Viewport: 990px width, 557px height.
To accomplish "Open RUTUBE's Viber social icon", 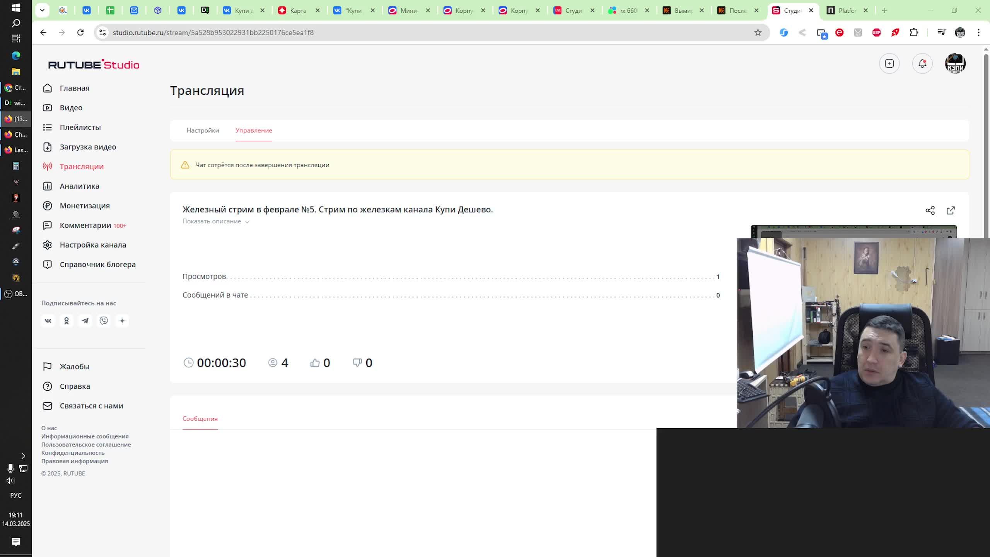I will tap(104, 321).
